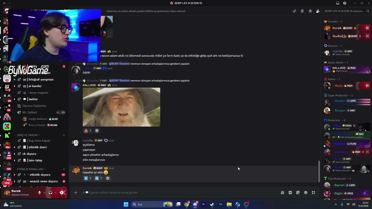Open headphone output options arrow
The width and height of the screenshot is (372, 209).
[x=55, y=192]
